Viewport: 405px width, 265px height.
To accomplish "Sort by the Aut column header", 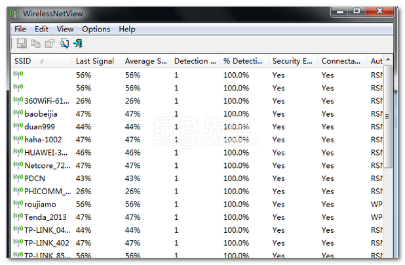I will (375, 61).
